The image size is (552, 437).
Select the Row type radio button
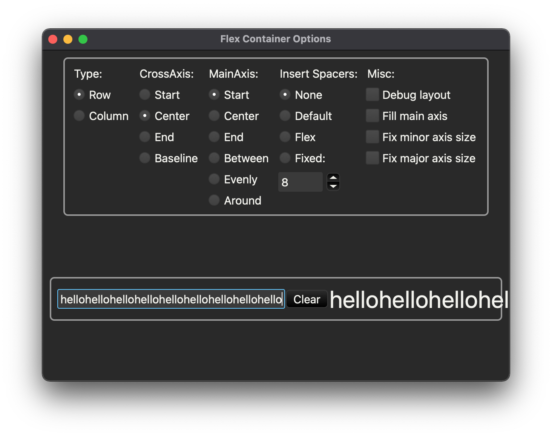tap(79, 95)
